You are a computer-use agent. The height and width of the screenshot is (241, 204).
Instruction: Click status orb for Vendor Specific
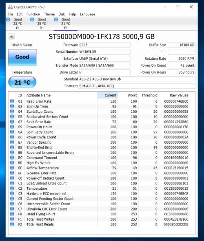12,142
